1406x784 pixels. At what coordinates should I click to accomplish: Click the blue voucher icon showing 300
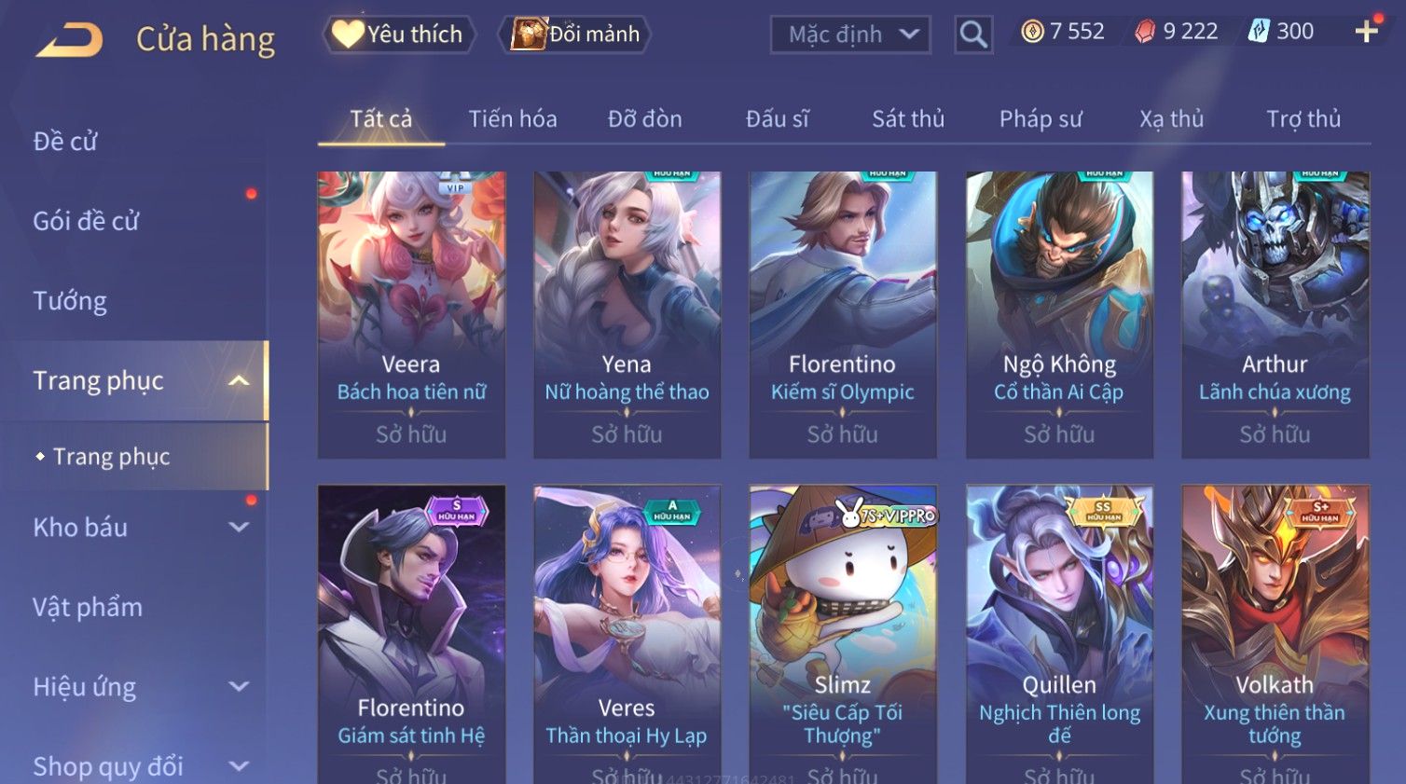tap(1259, 33)
